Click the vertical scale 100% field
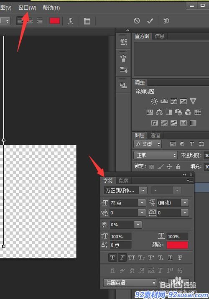 (x=120, y=236)
